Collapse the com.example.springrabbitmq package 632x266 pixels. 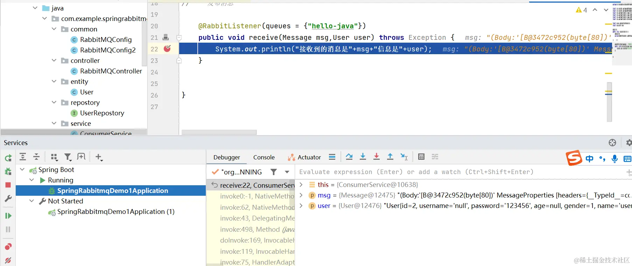pos(44,18)
